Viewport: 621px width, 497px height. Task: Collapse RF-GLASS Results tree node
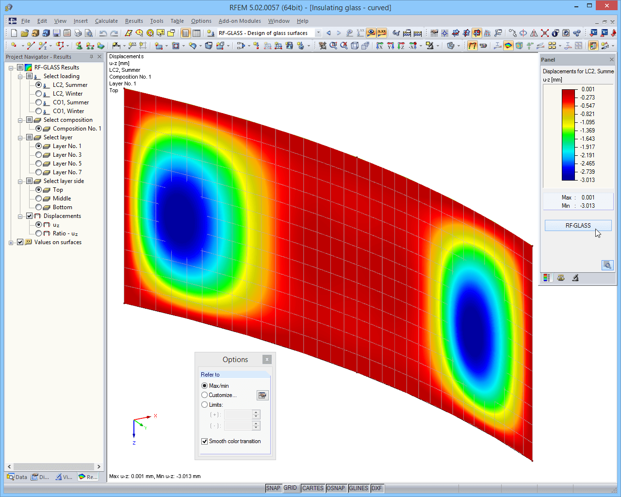click(11, 67)
